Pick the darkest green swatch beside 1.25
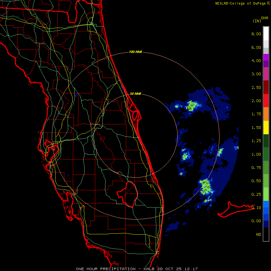 click(266, 141)
